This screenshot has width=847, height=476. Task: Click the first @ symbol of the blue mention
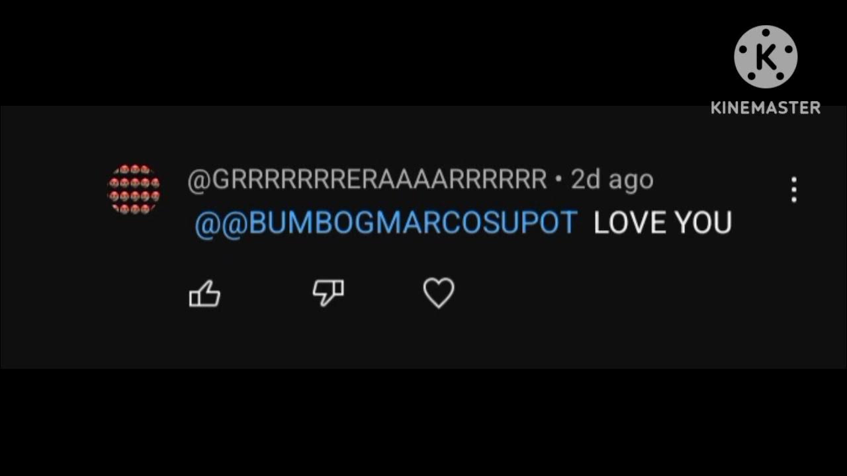(207, 224)
